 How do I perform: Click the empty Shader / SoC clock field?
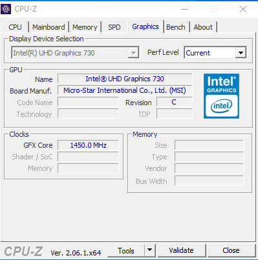pos(88,157)
